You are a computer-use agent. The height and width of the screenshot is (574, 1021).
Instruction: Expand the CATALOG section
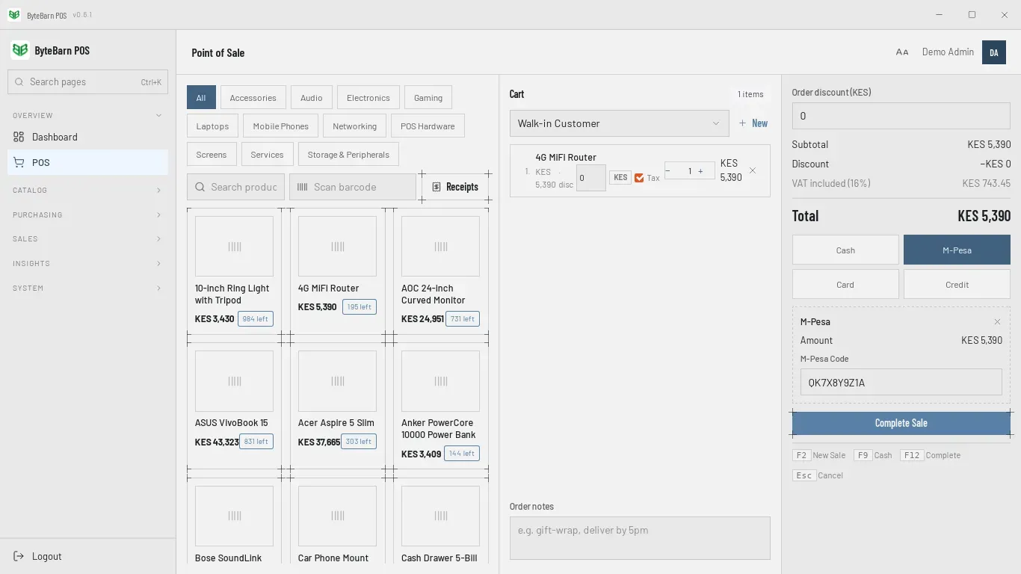click(87, 190)
